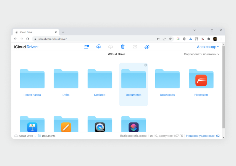
Task: Open the Keynote folder
Action: [x=32, y=124]
